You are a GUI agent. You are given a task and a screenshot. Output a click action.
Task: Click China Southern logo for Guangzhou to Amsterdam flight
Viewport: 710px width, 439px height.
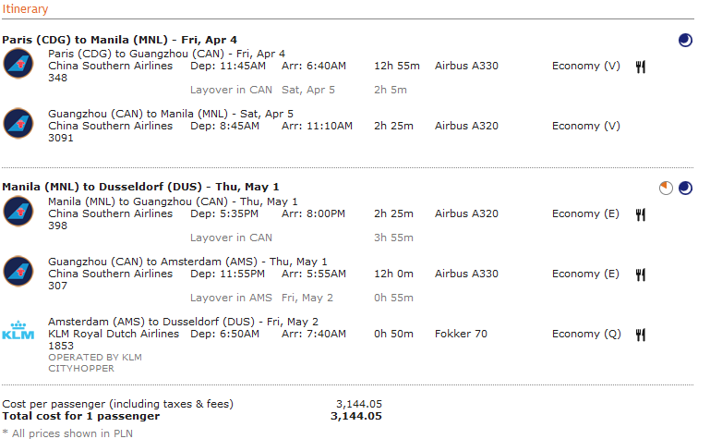(18, 271)
